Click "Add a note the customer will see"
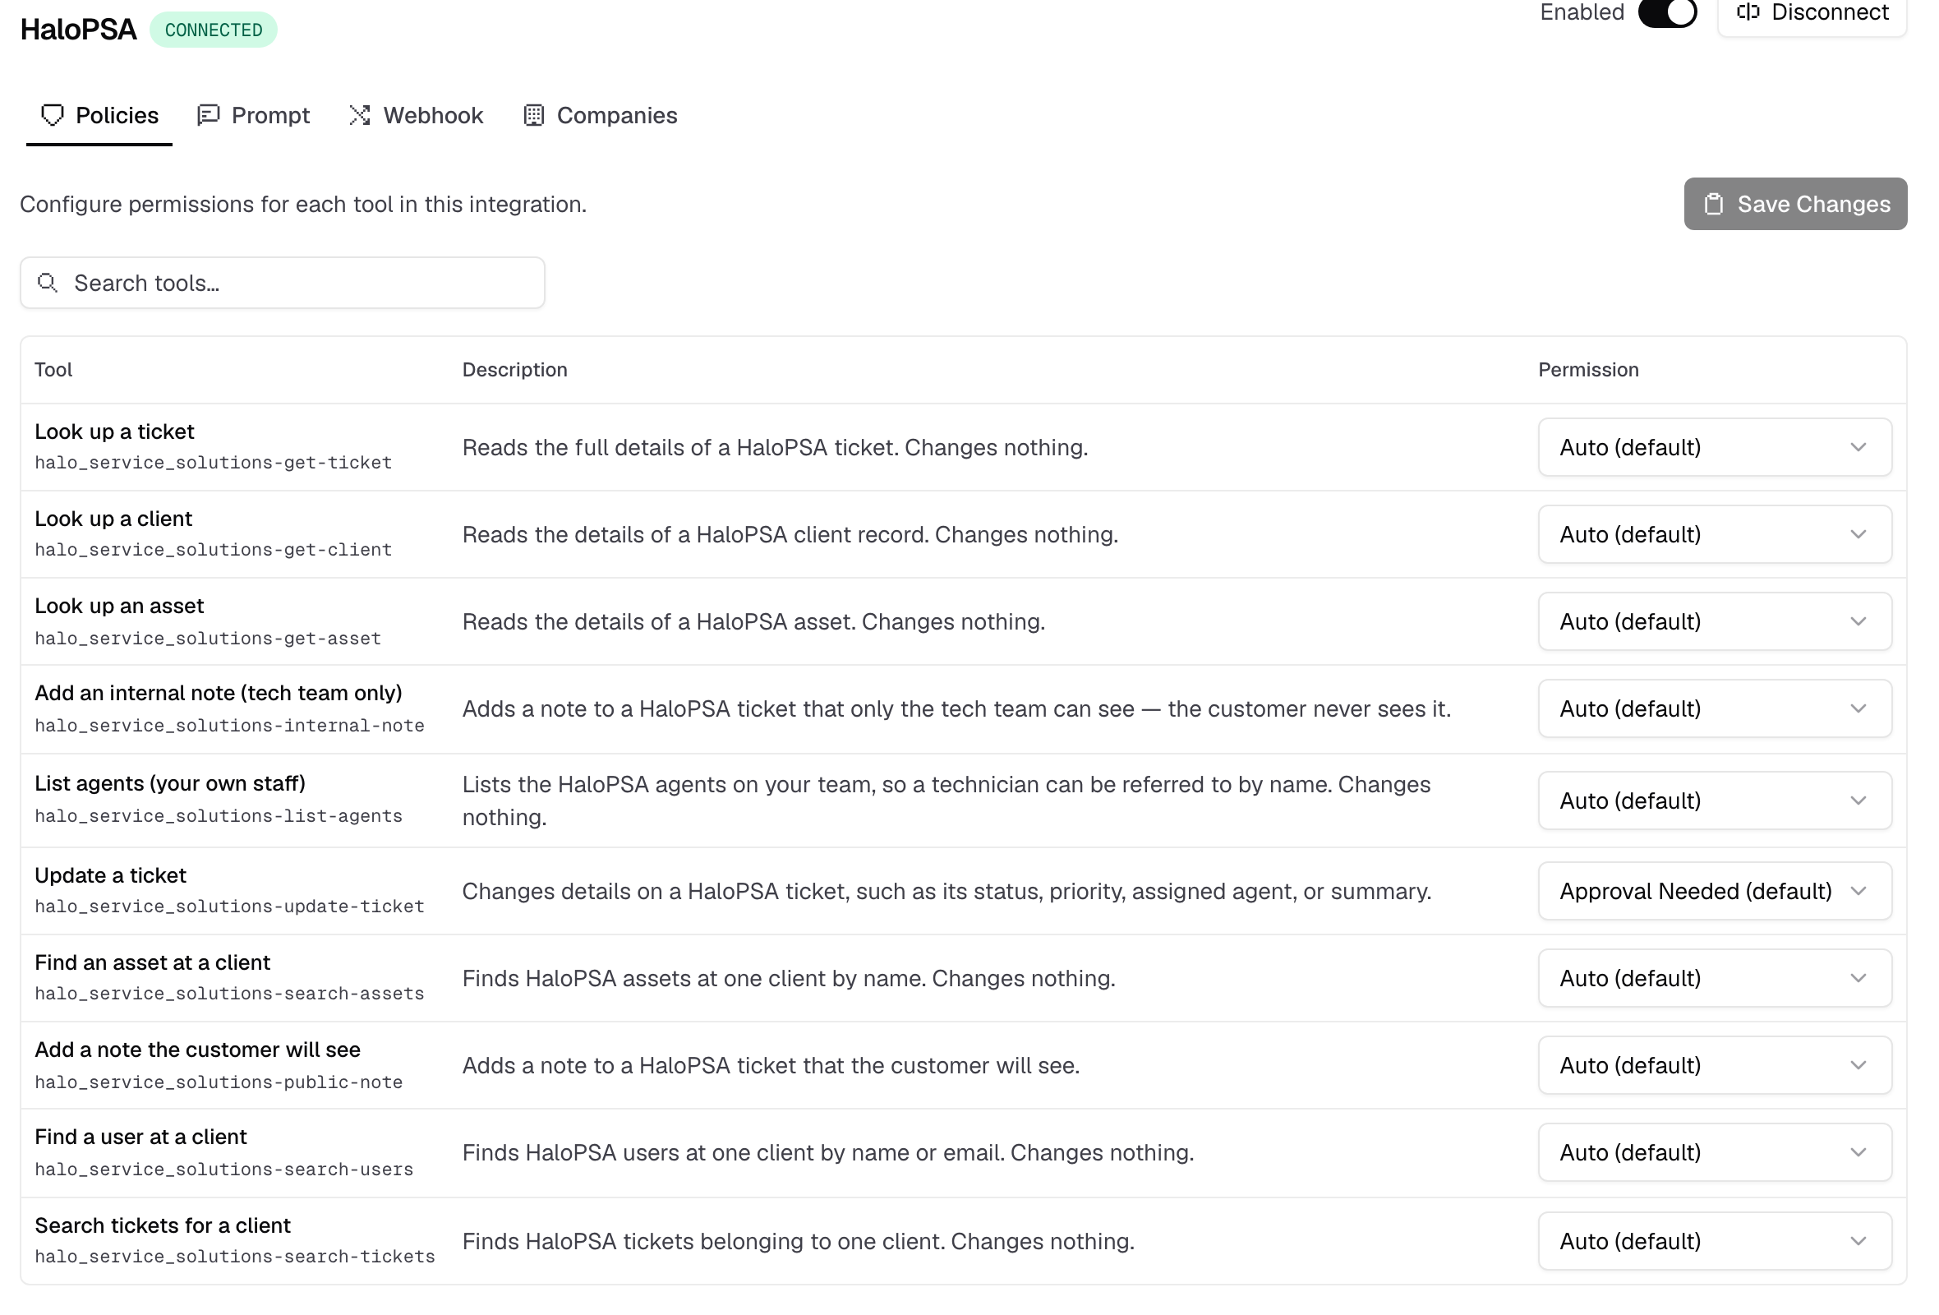 click(198, 1050)
